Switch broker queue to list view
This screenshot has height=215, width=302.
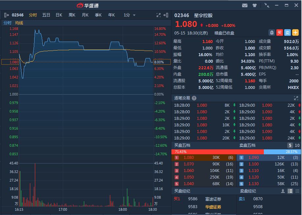(290, 191)
